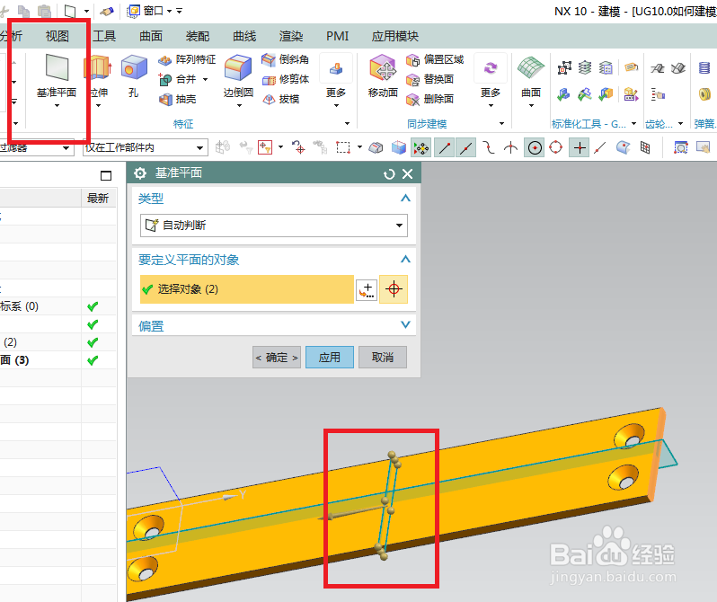Open the 曲线 tab
This screenshot has height=602, width=717.
point(244,36)
